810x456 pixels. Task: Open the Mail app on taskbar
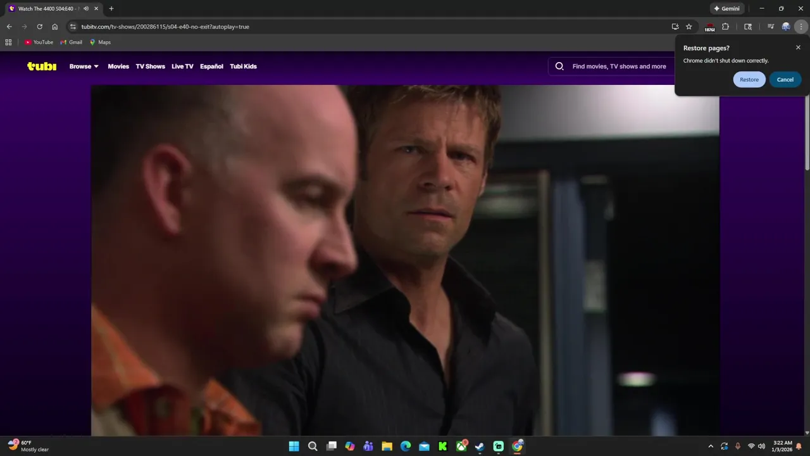424,446
